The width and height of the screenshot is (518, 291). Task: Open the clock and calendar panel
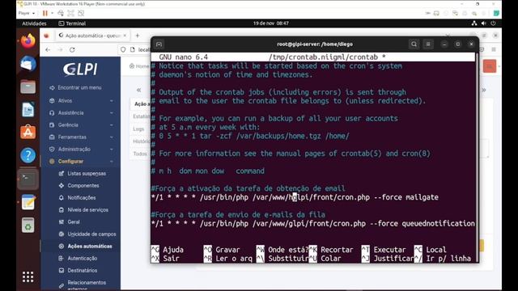[x=271, y=23]
